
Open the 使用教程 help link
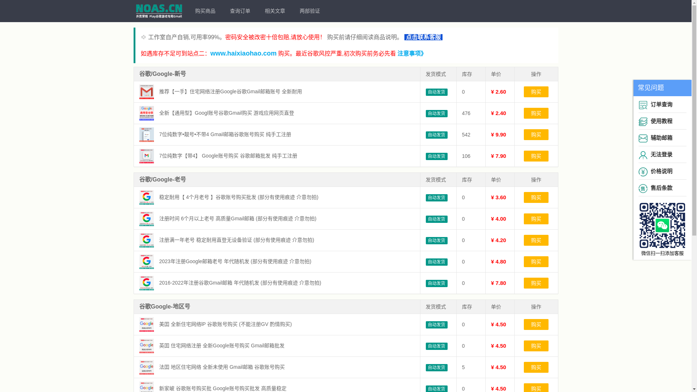pyautogui.click(x=661, y=121)
